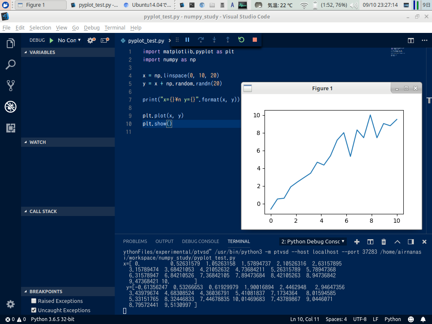432x324 pixels.
Task: Change end of line sequence LF
Action: pyautogui.click(x=375, y=319)
